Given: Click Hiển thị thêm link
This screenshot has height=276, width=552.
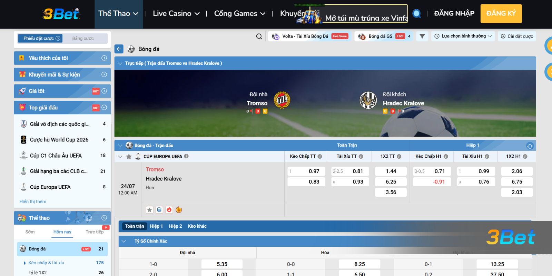Looking at the screenshot, I should click(x=33, y=201).
